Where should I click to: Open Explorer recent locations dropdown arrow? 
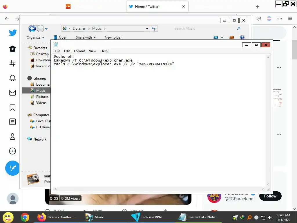[46, 29]
